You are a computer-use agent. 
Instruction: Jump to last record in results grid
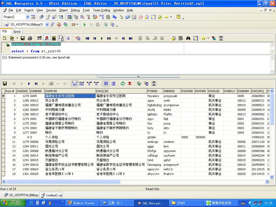point(36,84)
